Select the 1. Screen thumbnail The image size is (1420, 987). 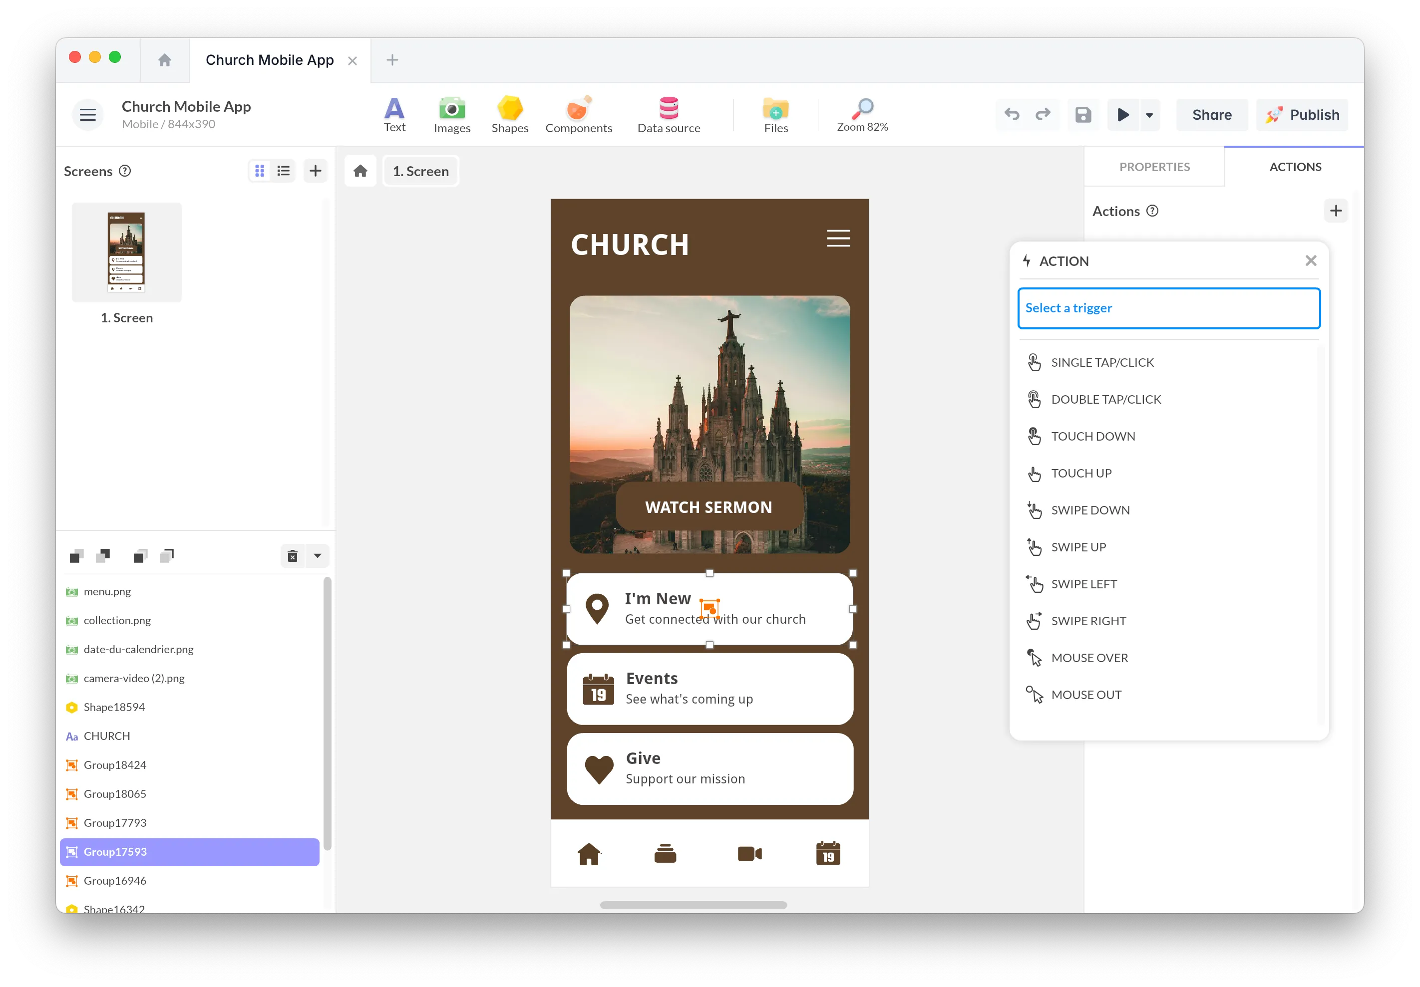(127, 252)
